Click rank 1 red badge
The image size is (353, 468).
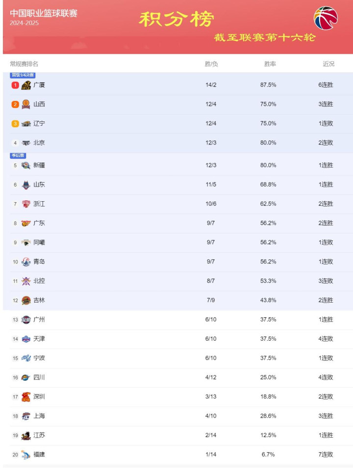pyautogui.click(x=15, y=85)
